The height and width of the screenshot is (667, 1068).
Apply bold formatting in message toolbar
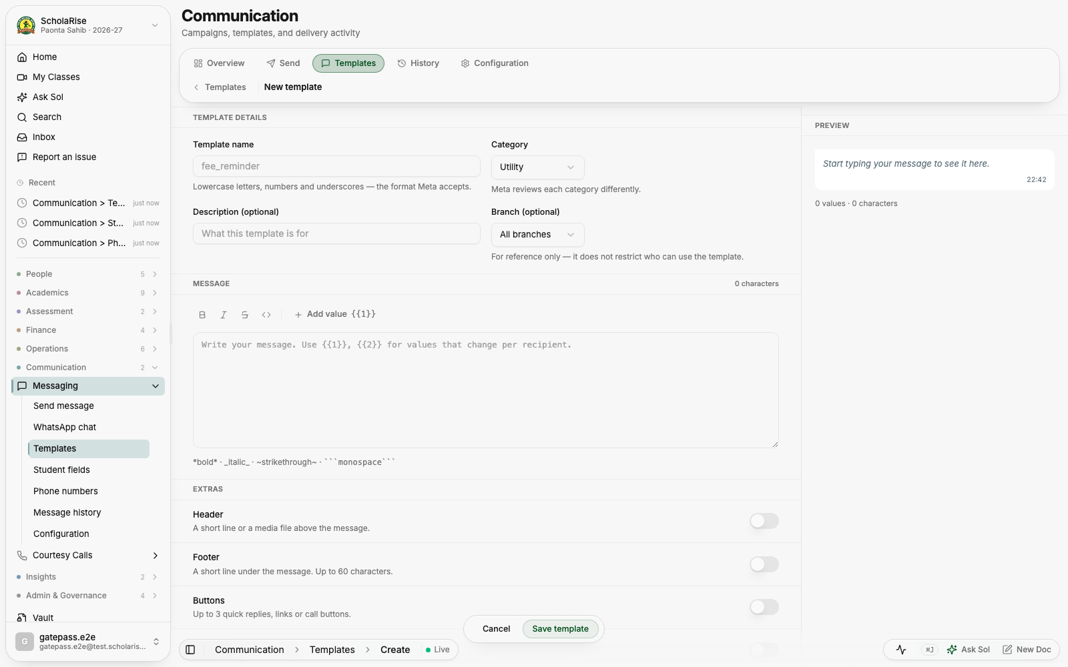coord(202,315)
